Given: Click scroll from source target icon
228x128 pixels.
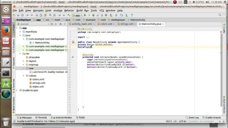Looking at the screenshot, I should [52, 24].
